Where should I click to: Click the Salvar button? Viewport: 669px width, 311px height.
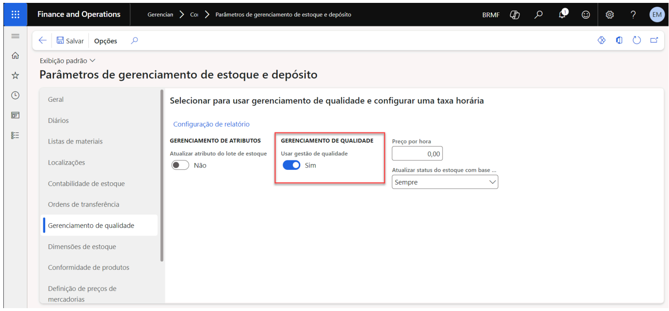(x=70, y=41)
